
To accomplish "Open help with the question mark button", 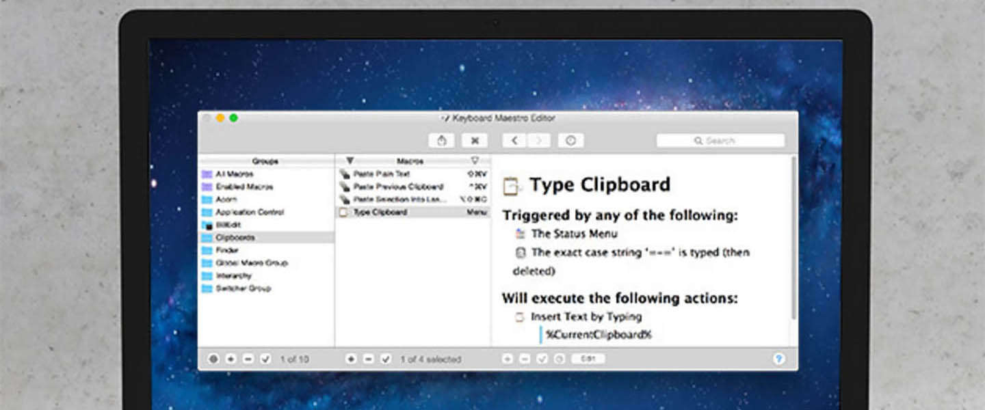I will tap(778, 359).
